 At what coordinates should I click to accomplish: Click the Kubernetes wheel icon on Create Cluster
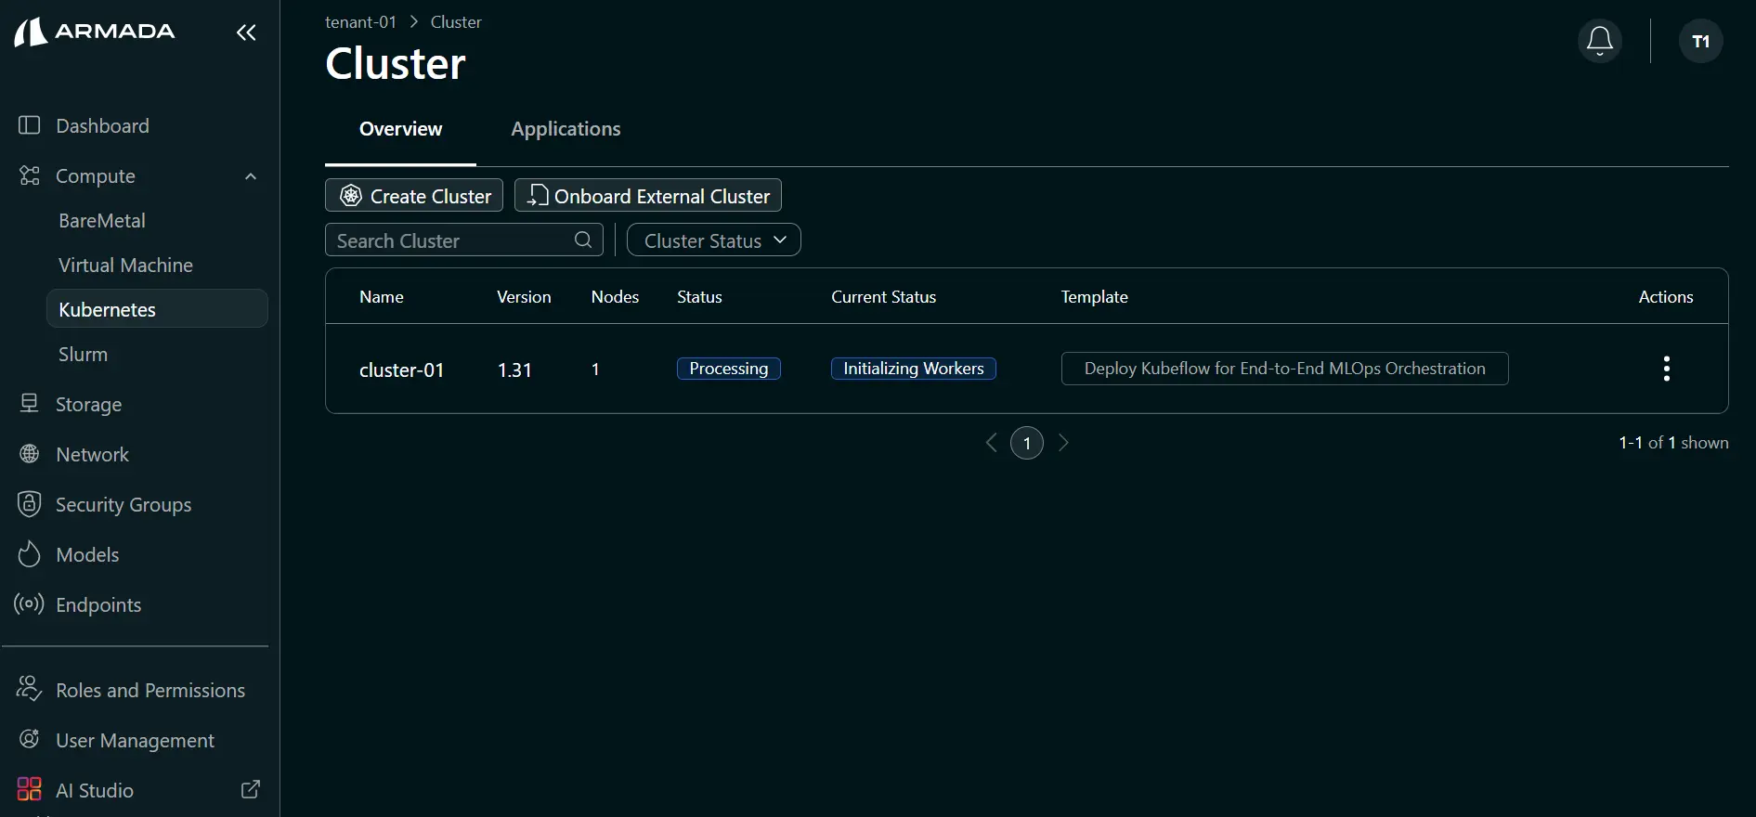click(351, 195)
